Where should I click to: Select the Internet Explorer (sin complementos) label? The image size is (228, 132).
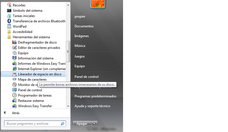[x=42, y=69]
